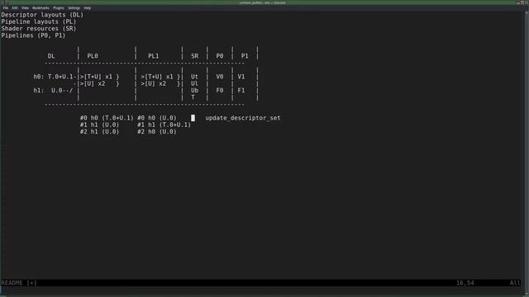Click the 'F0' cell
The width and height of the screenshot is (529, 297).
(x=220, y=90)
